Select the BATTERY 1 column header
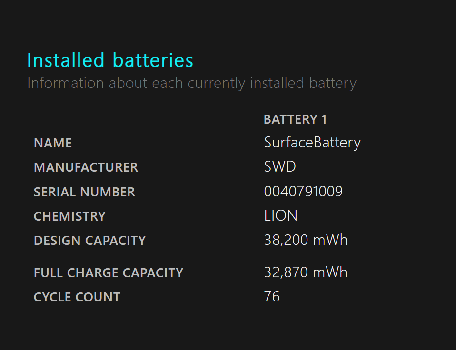 (x=295, y=119)
